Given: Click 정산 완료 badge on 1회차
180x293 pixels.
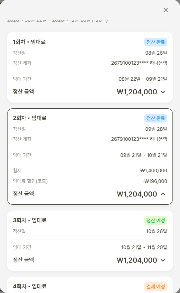Looking at the screenshot, I should pyautogui.click(x=156, y=42).
